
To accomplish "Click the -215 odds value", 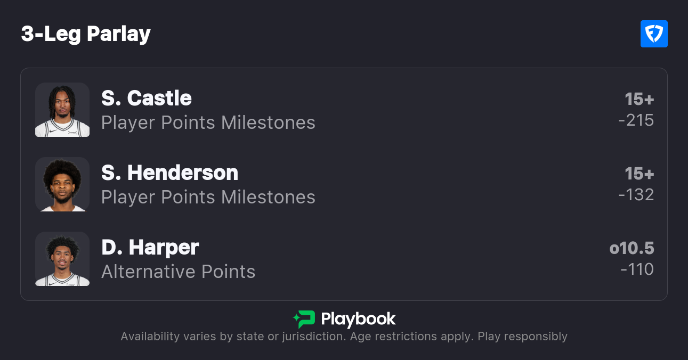I will point(636,120).
